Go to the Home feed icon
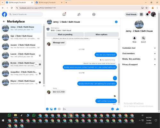The height and width of the screenshot is (128, 160). click(x=64, y=14)
